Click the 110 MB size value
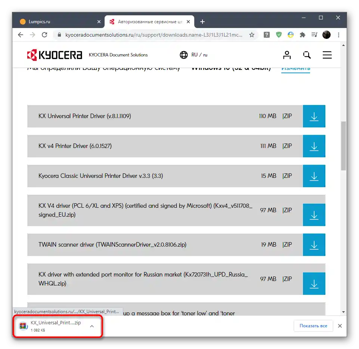Viewport: 359px width, 349px height. 267,116
